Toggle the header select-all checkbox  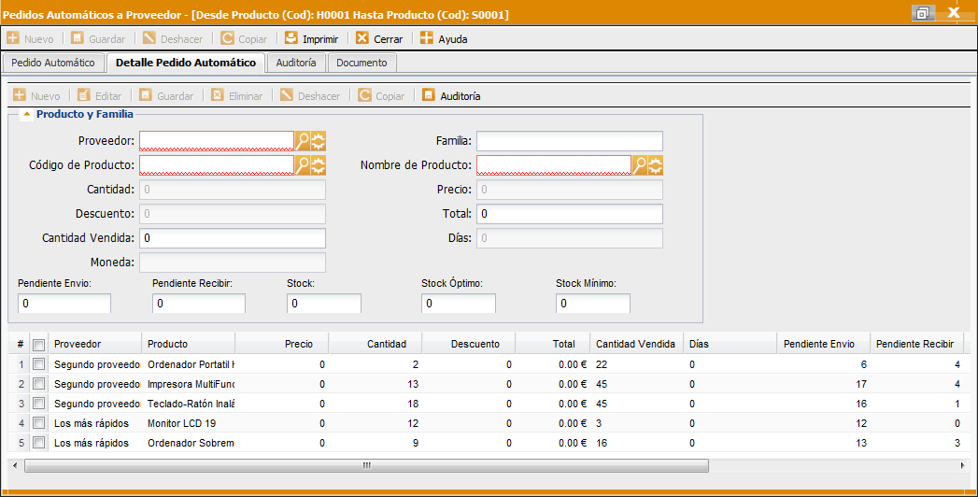(x=38, y=344)
